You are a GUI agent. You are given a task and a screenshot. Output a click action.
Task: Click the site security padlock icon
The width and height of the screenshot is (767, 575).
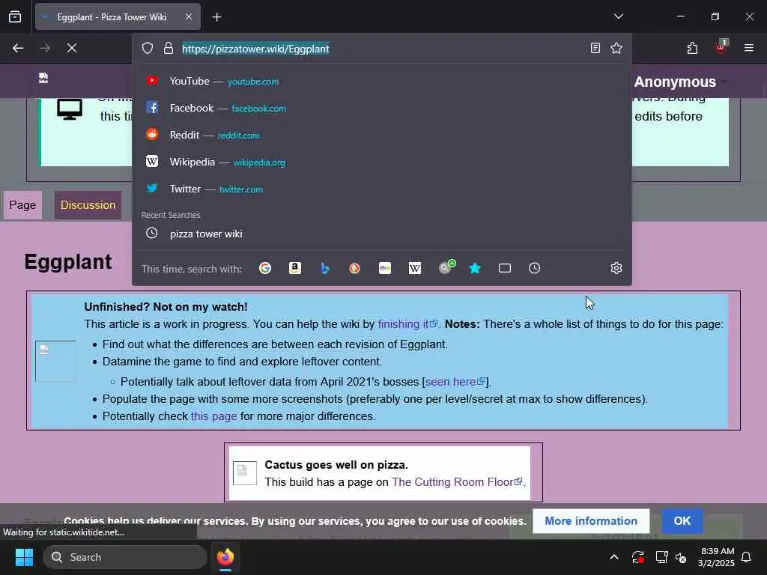coord(169,49)
